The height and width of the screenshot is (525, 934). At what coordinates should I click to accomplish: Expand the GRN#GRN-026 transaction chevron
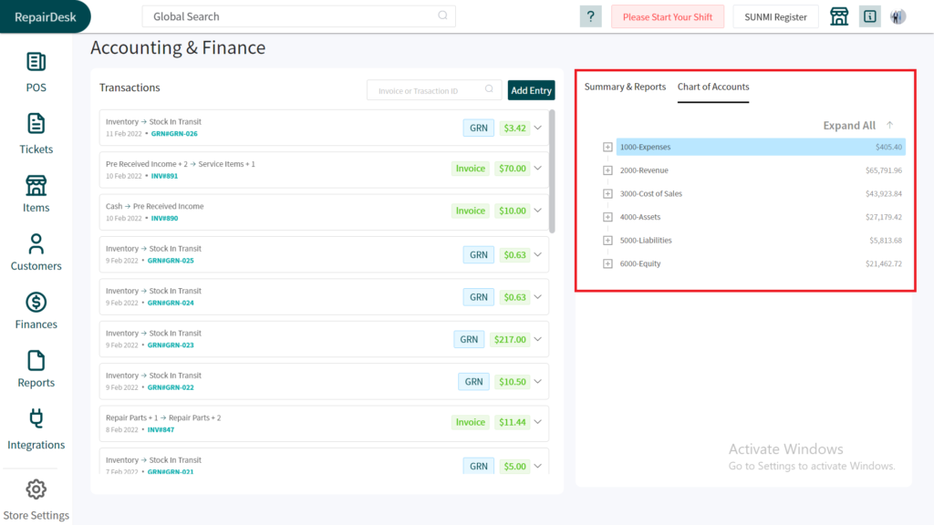(x=538, y=128)
